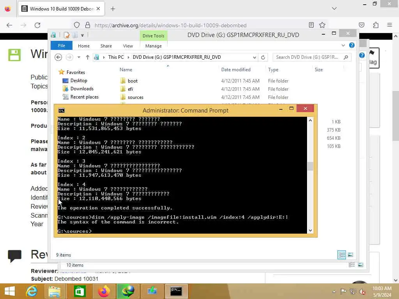The width and height of the screenshot is (399, 299).
Task: Open Explorer help question mark icon
Action: [352, 45]
